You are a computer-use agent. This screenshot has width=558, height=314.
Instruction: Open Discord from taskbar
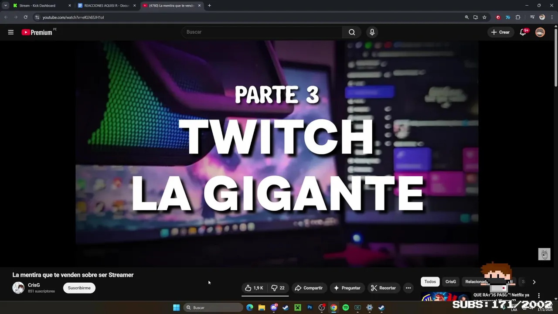coord(274,307)
